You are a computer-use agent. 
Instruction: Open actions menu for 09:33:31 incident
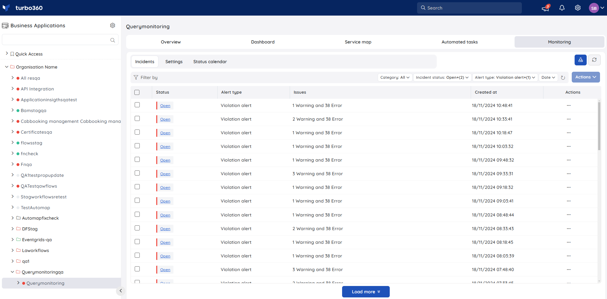(x=569, y=174)
